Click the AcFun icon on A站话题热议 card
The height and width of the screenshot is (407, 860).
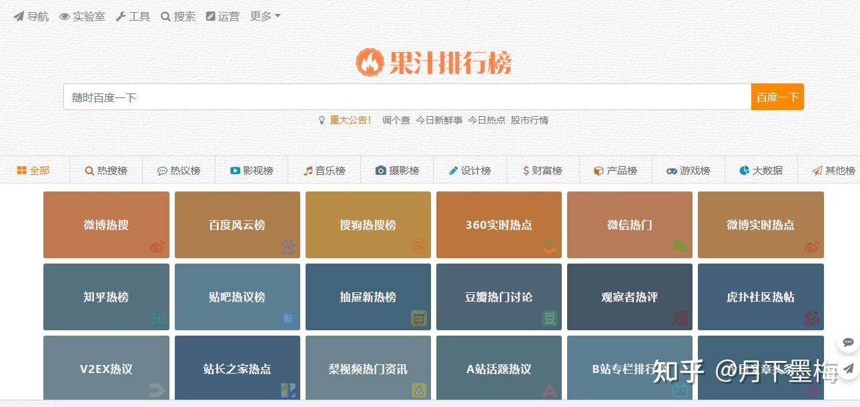[550, 390]
